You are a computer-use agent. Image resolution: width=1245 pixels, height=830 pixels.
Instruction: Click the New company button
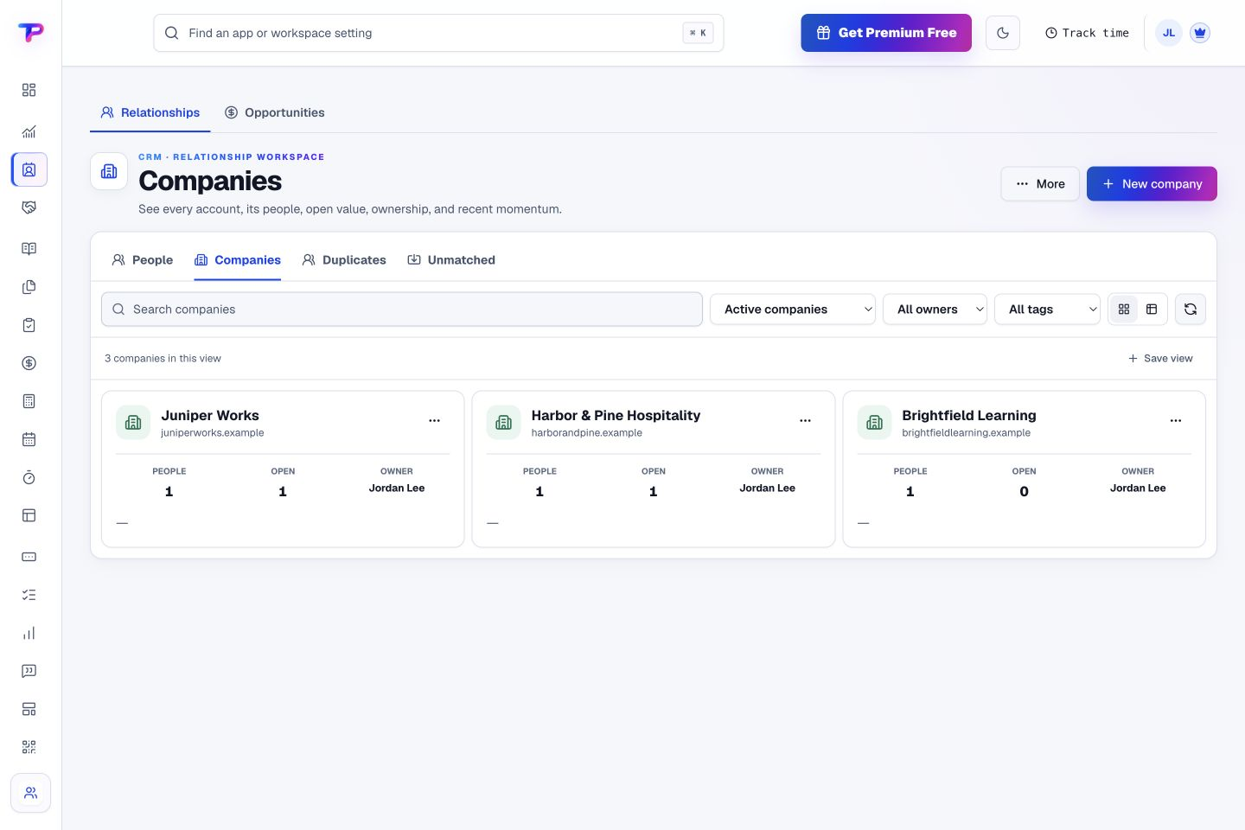pyautogui.click(x=1152, y=184)
